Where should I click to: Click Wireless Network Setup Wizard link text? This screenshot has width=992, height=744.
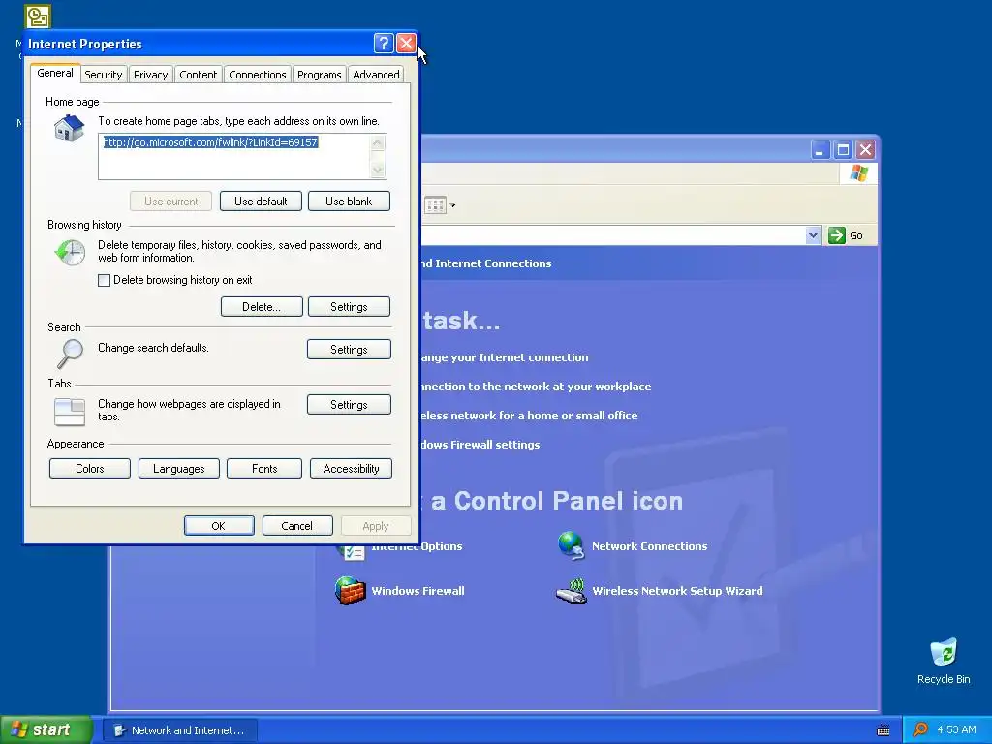(677, 591)
